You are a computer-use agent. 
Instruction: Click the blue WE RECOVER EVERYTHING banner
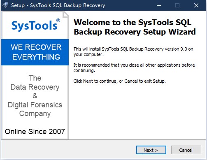(x=35, y=52)
